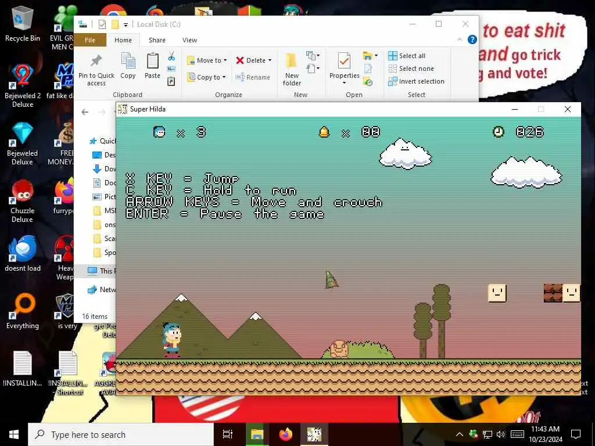Minimize the Super Hilda window

[x=515, y=109]
